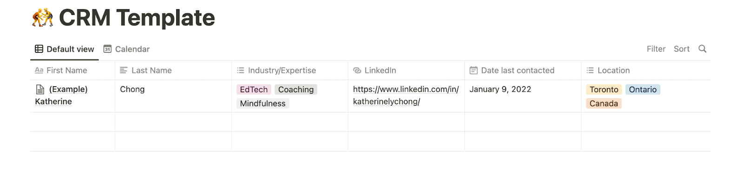Click the date icon in Date last contacted header
This screenshot has width=744, height=172.
click(473, 70)
